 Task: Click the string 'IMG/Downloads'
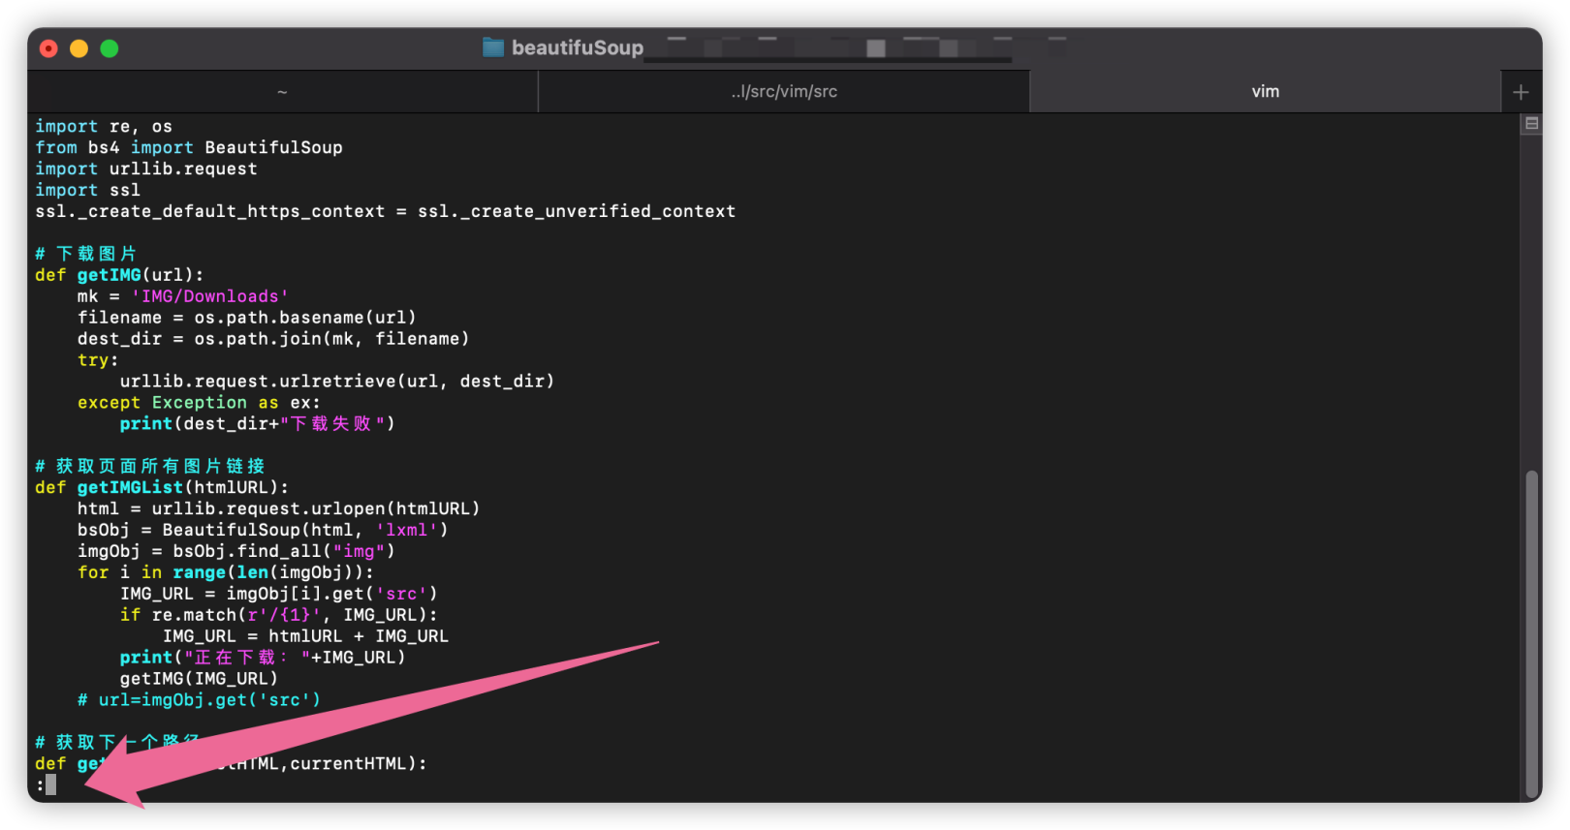point(209,296)
